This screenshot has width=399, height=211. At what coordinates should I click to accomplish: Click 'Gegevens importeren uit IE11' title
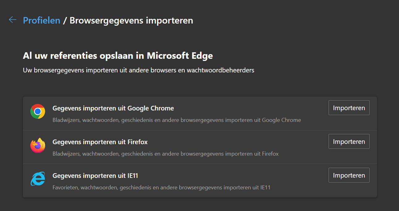[x=95, y=176]
